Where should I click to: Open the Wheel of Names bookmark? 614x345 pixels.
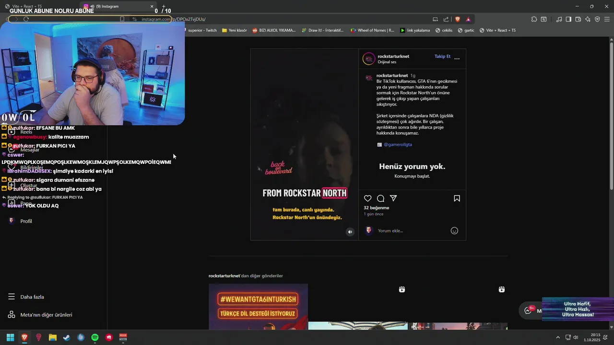pyautogui.click(x=372, y=30)
